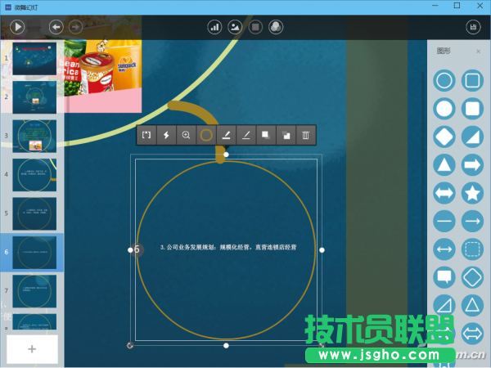The height and width of the screenshot is (368, 491).
Task: Select the speech bubble shape
Action: pyautogui.click(x=444, y=276)
